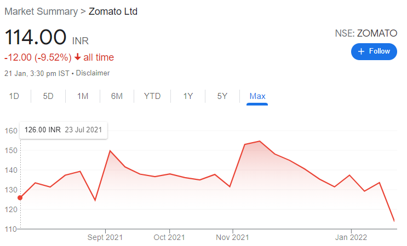Open the Disclaimer link
Image resolution: width=407 pixels, height=246 pixels.
pos(93,73)
